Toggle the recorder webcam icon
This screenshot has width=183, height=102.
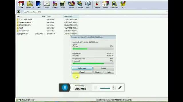click(114, 88)
